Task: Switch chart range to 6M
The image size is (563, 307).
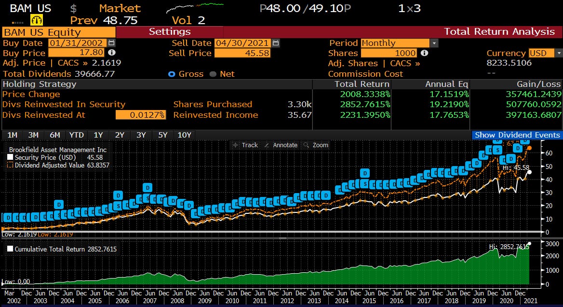Action: (x=55, y=135)
